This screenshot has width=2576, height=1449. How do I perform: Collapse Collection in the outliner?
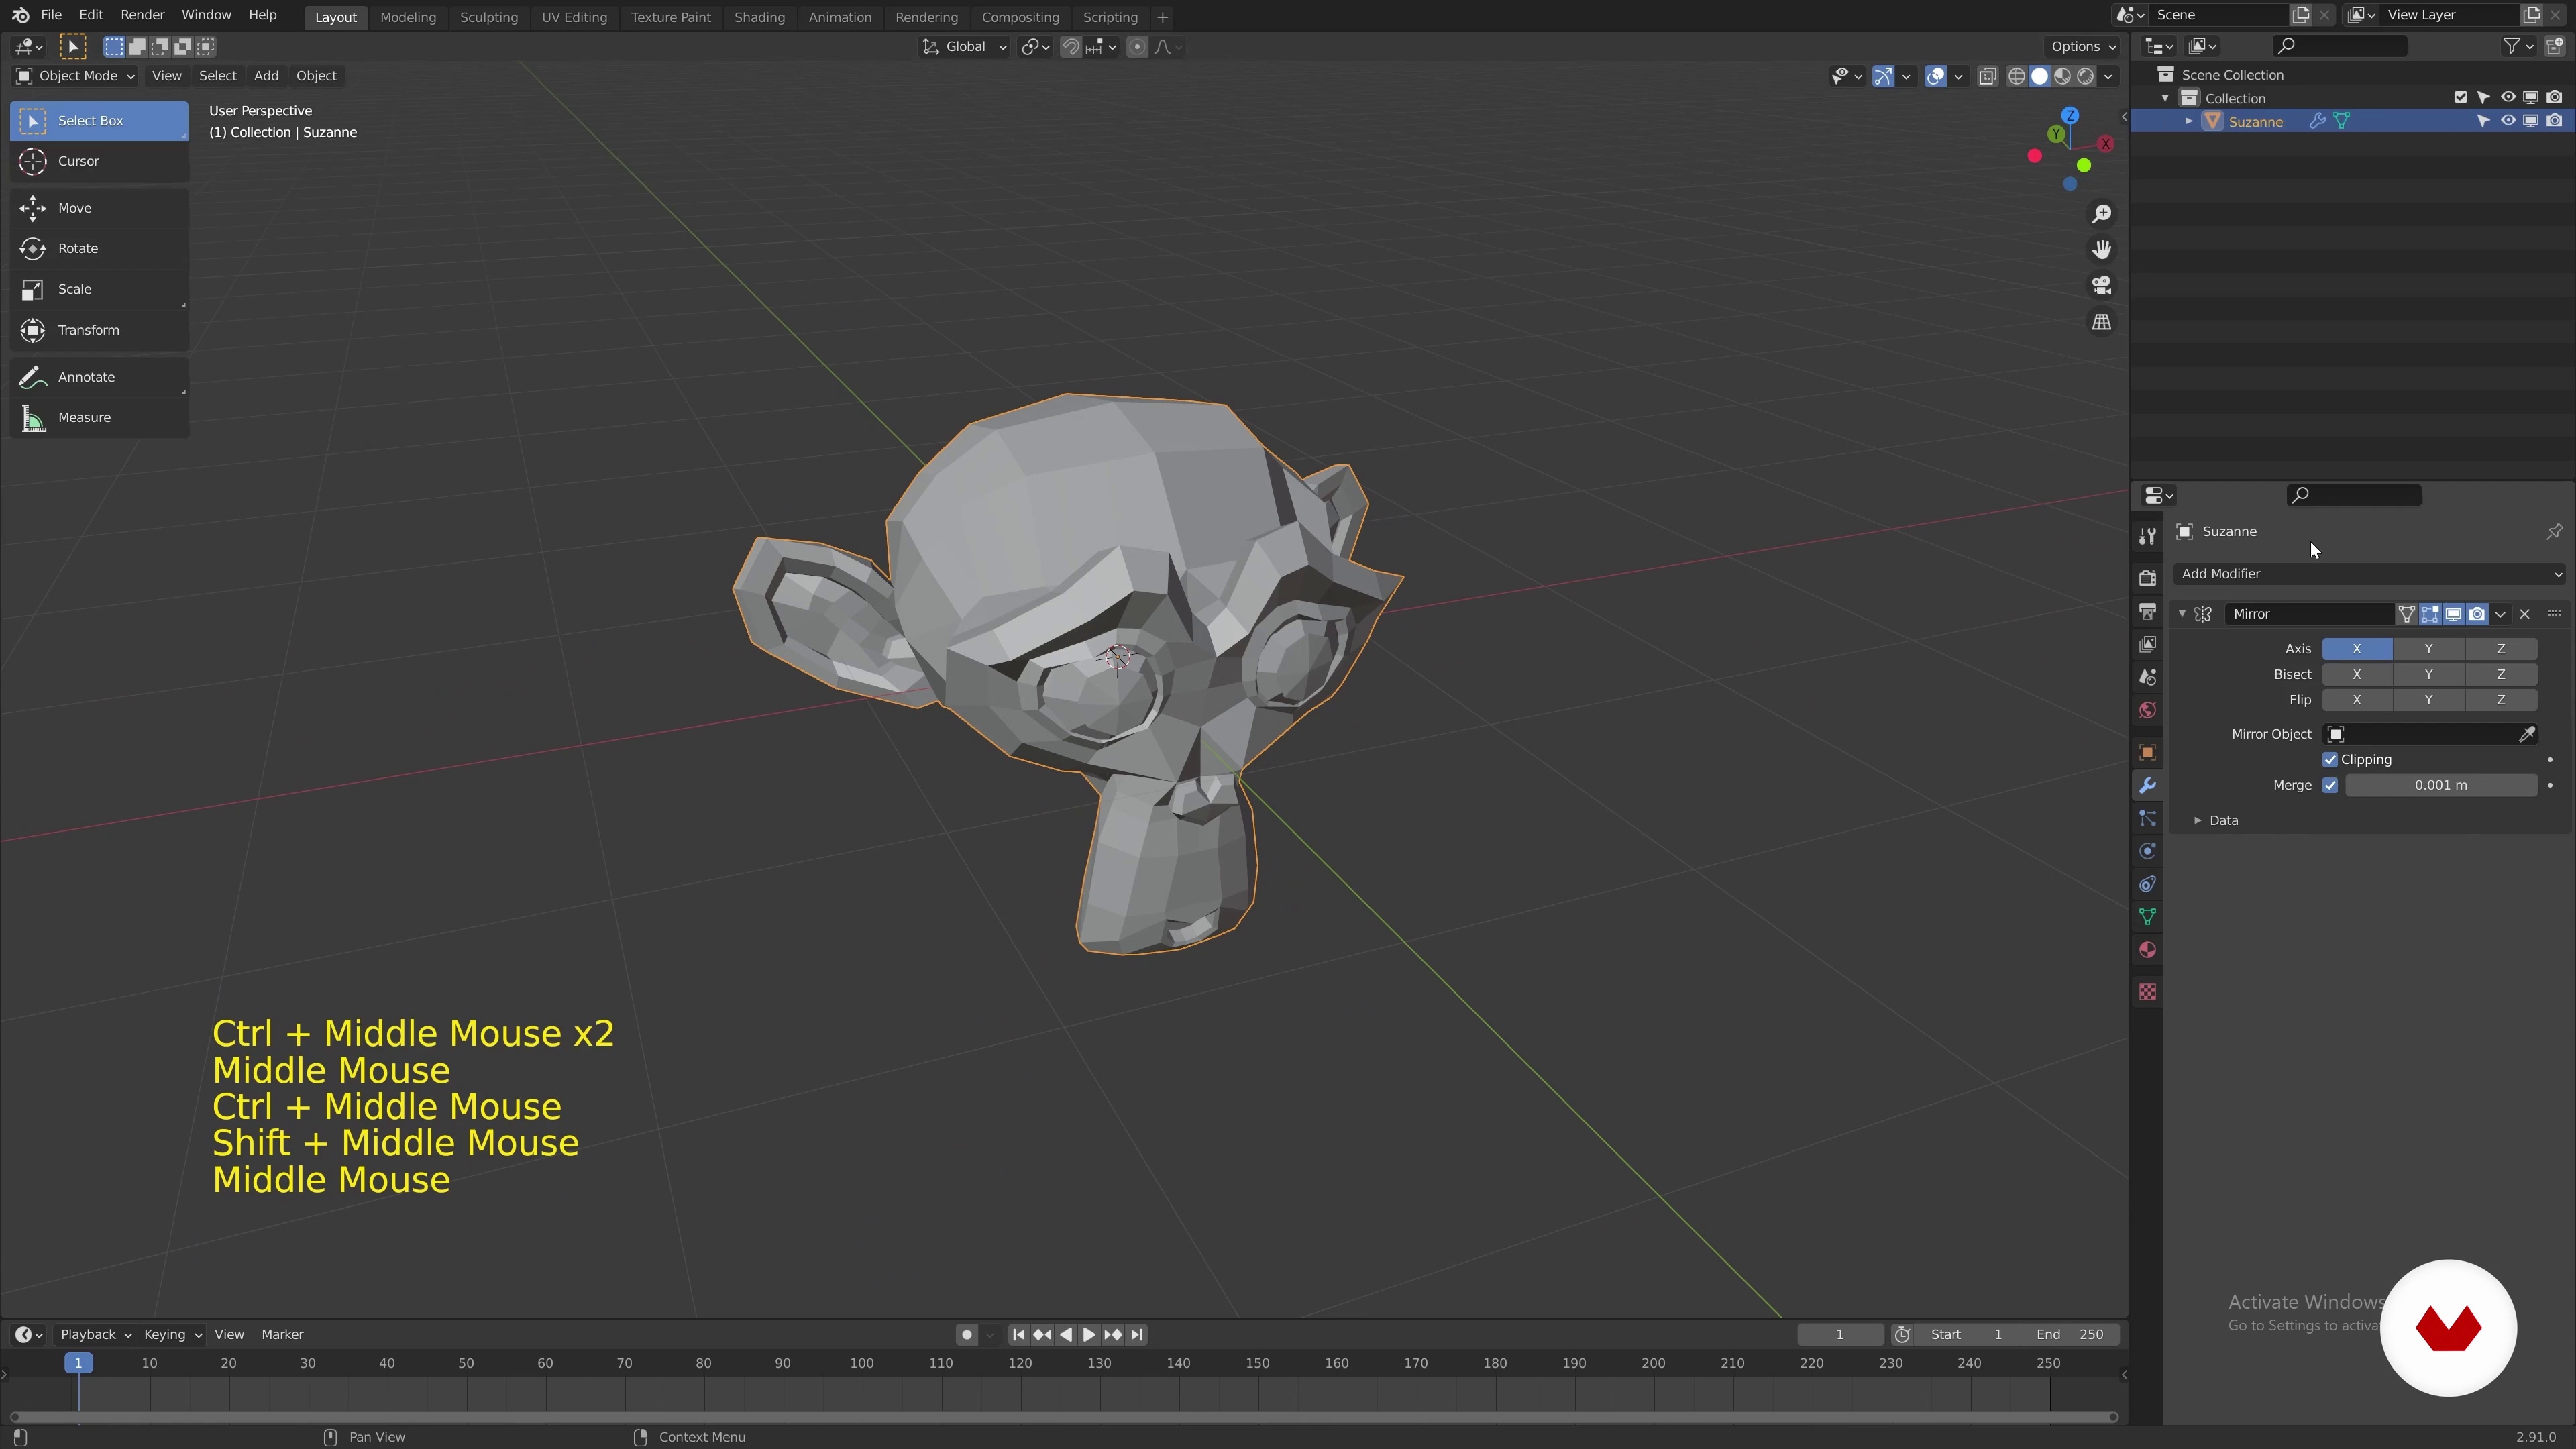pos(2165,98)
